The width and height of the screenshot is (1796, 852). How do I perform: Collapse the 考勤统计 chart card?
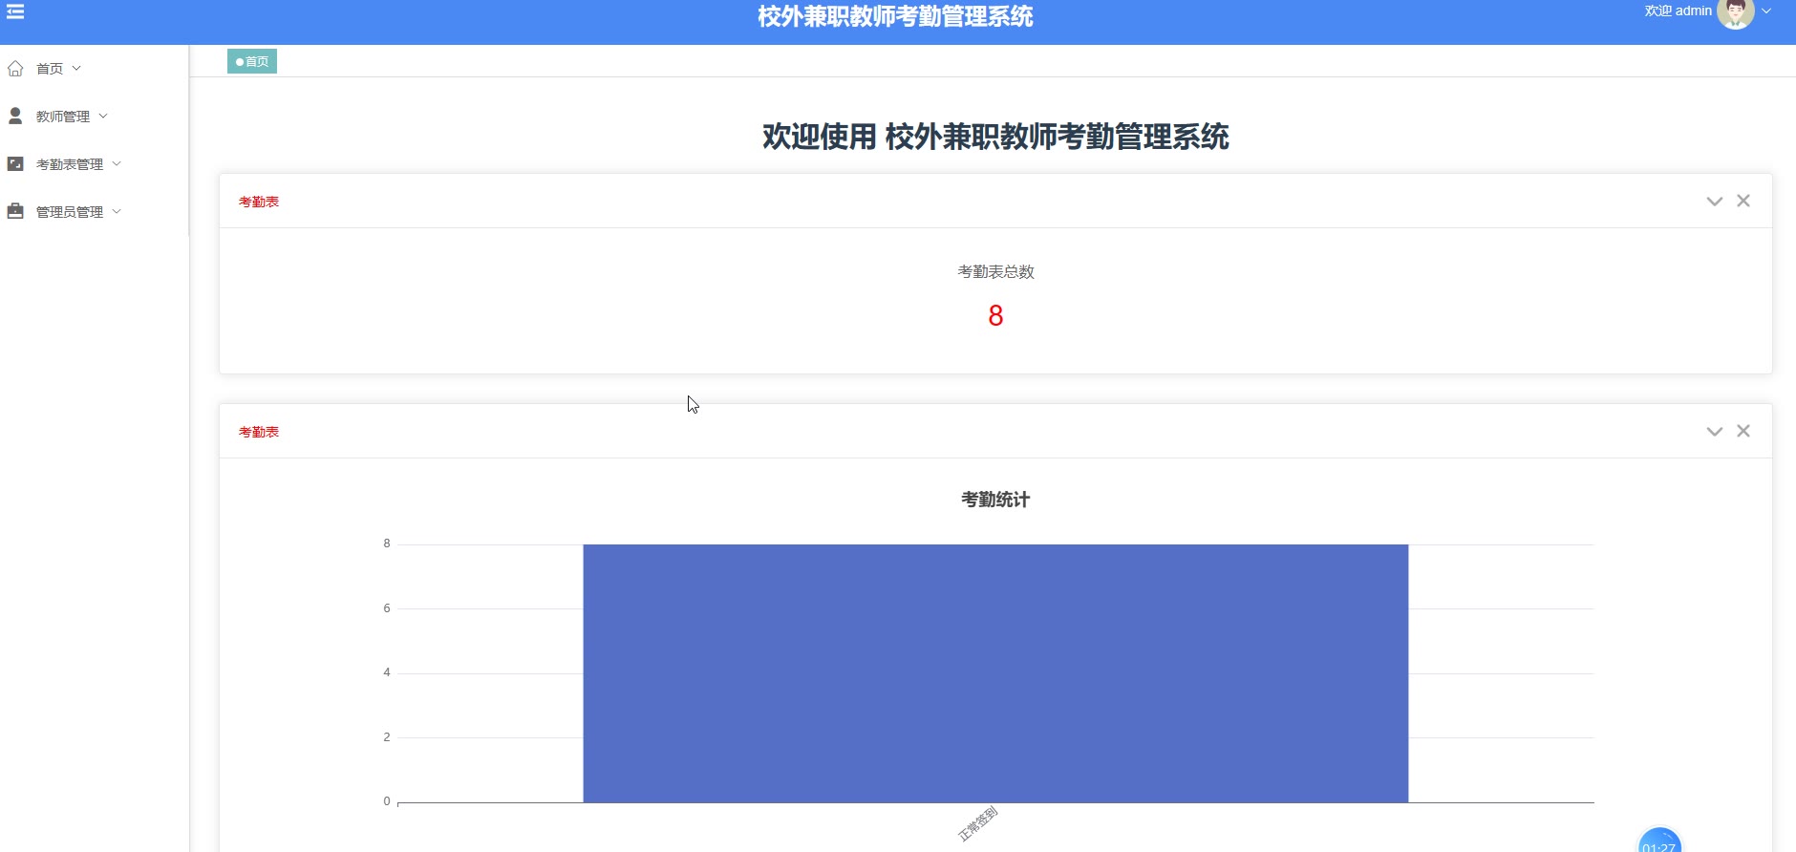tap(1714, 432)
